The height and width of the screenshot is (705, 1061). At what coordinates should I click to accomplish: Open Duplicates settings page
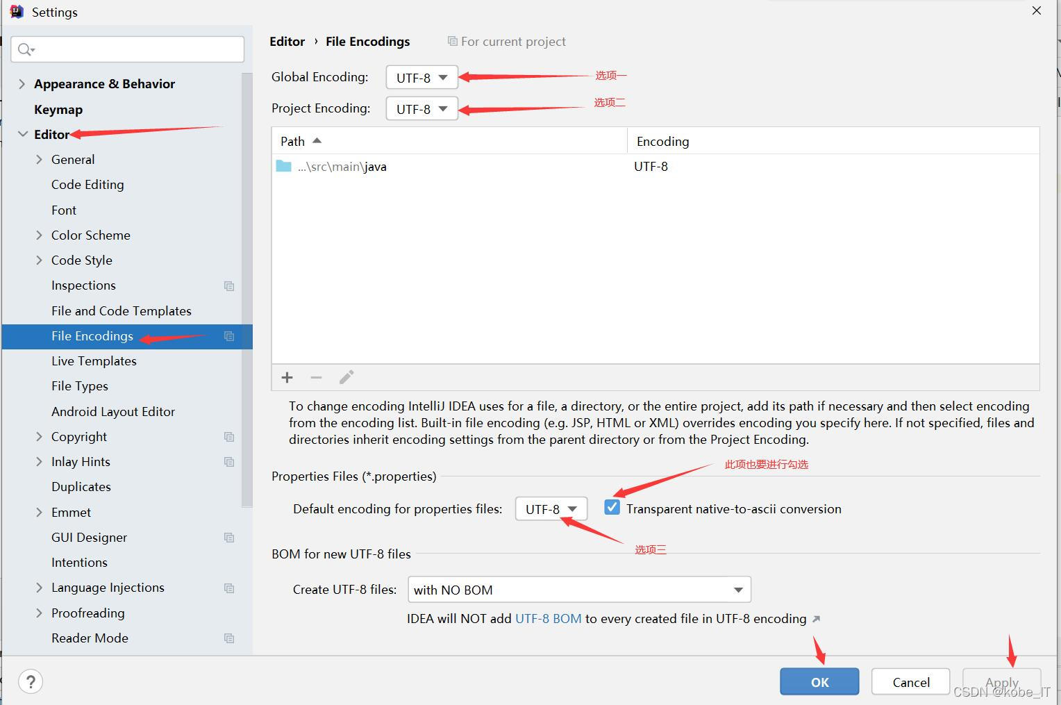81,486
